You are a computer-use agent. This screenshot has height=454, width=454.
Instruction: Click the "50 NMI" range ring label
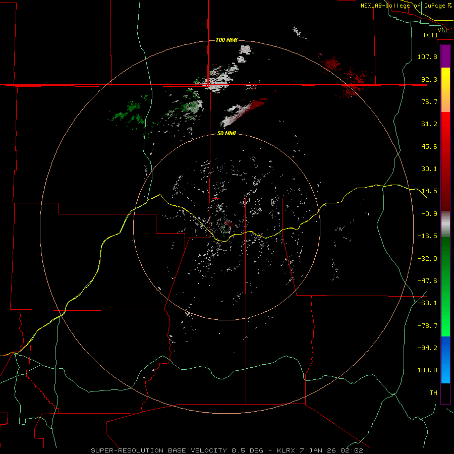click(226, 134)
